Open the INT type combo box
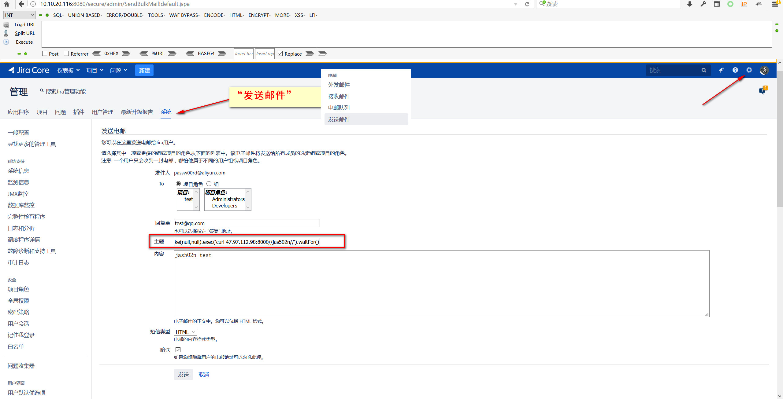Image resolution: width=783 pixels, height=399 pixels. 19,15
